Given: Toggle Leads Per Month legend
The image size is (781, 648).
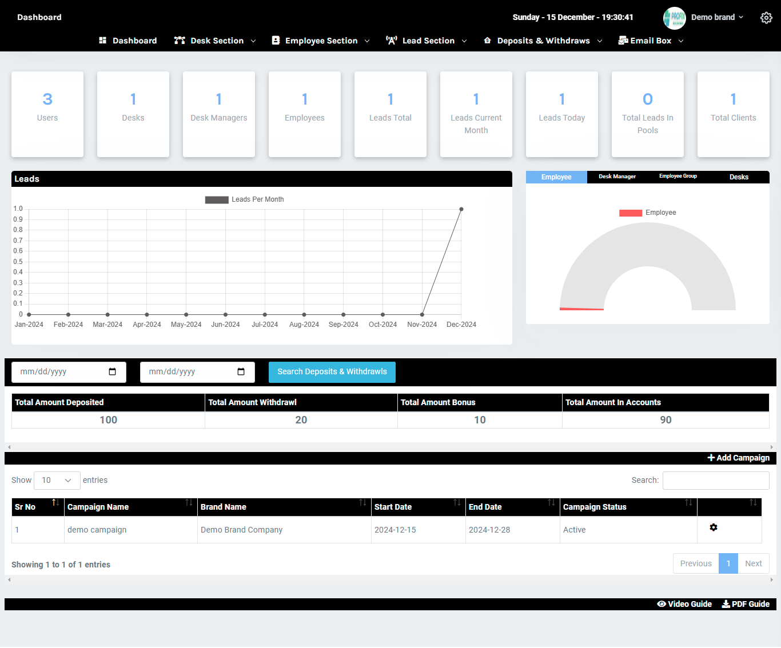Looking at the screenshot, I should point(245,199).
